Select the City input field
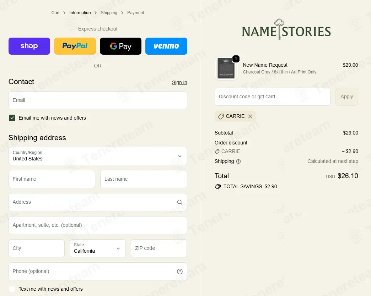This screenshot has width=371, height=296. click(37, 248)
